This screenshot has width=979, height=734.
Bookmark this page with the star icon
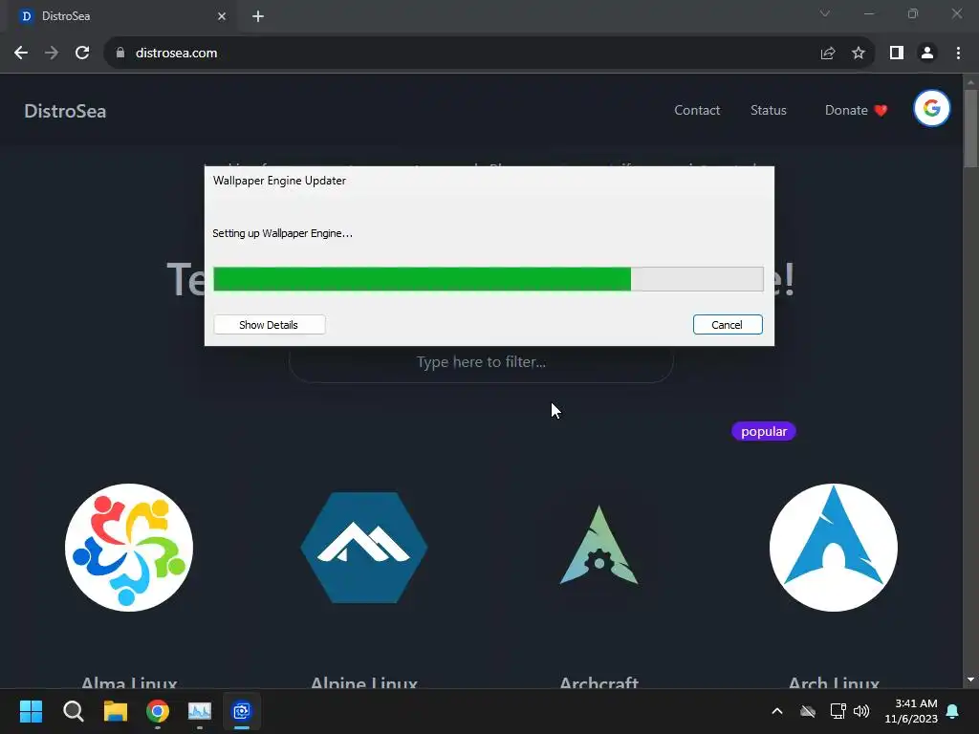[x=859, y=54]
